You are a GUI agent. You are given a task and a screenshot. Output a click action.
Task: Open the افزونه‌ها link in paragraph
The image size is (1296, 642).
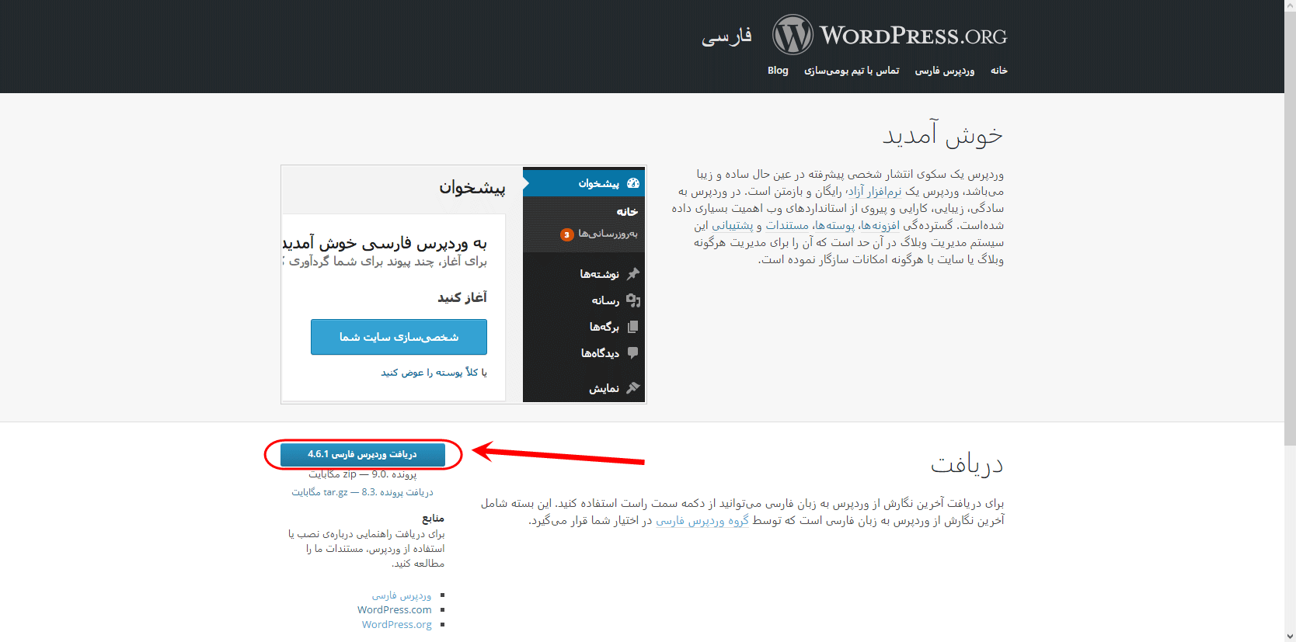(x=880, y=226)
